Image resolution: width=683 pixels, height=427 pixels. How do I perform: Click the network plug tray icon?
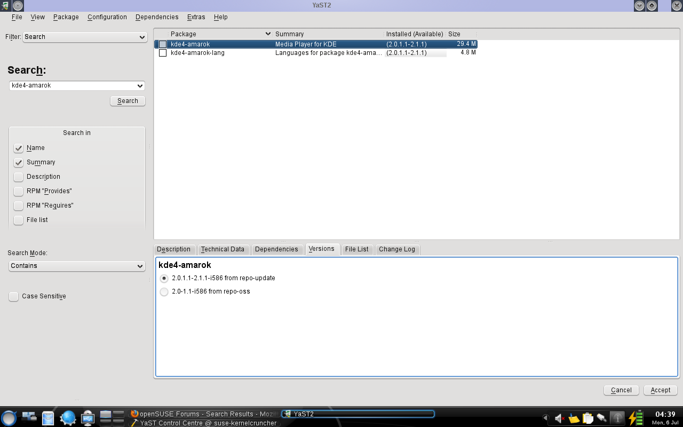[602, 418]
